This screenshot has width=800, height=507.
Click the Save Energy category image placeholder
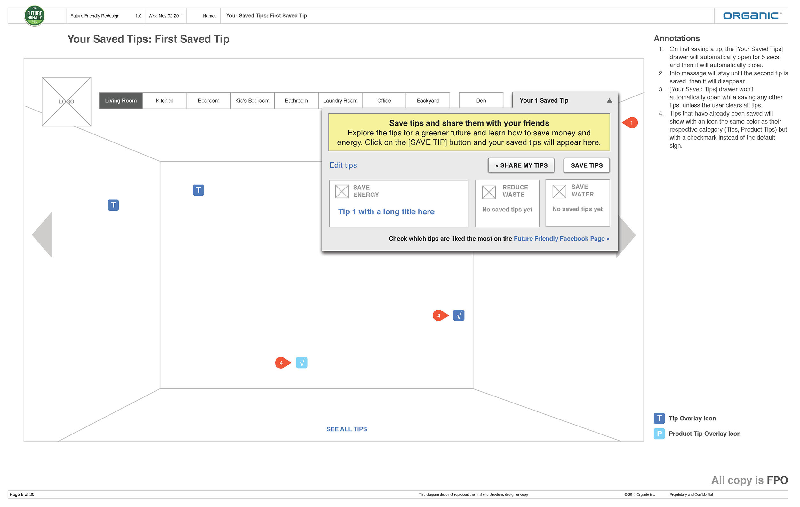point(342,191)
